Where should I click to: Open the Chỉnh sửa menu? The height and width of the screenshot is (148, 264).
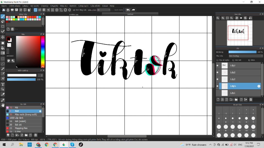pos(15,6)
